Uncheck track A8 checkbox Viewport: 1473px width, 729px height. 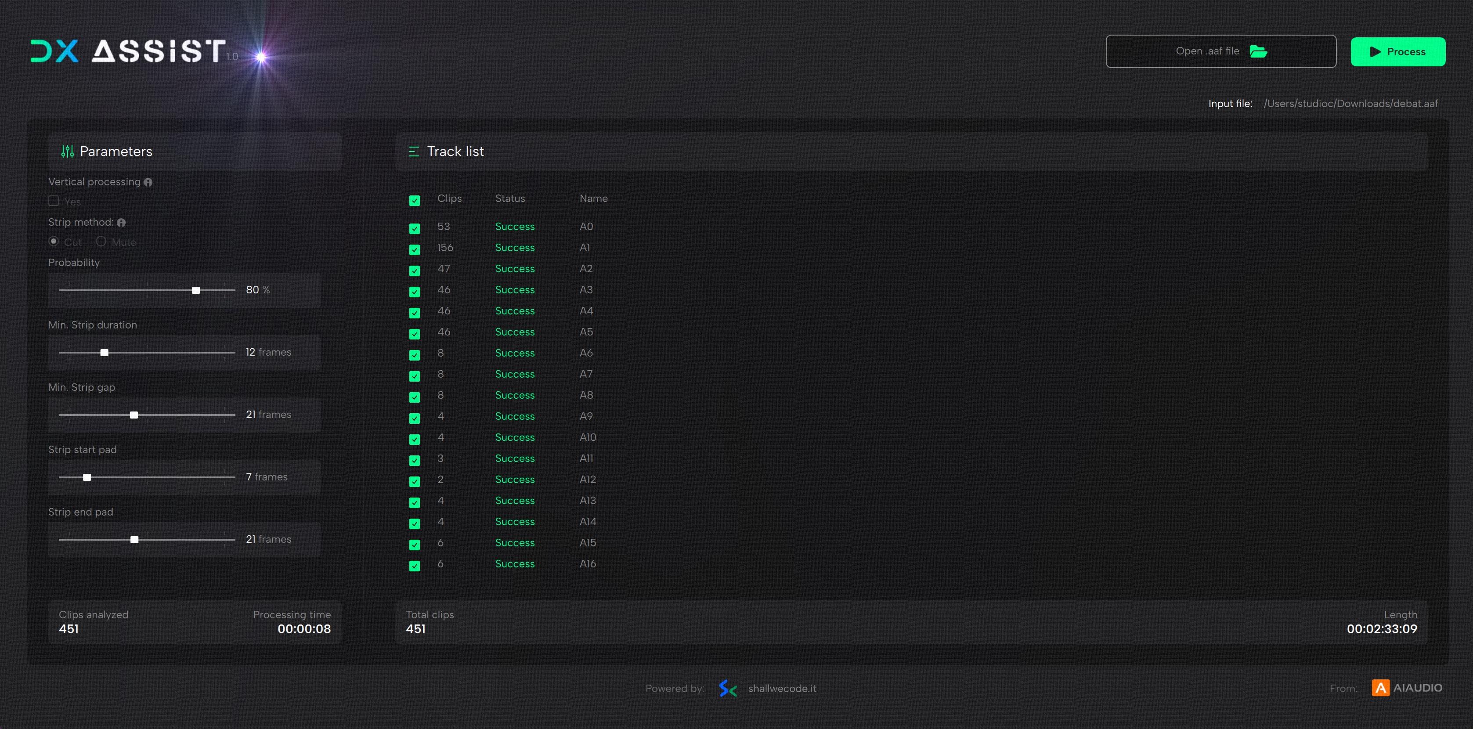(415, 397)
